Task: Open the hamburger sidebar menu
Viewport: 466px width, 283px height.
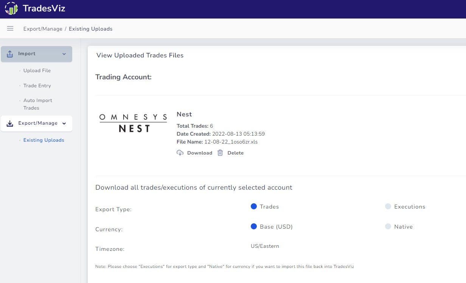Action: tap(10, 28)
